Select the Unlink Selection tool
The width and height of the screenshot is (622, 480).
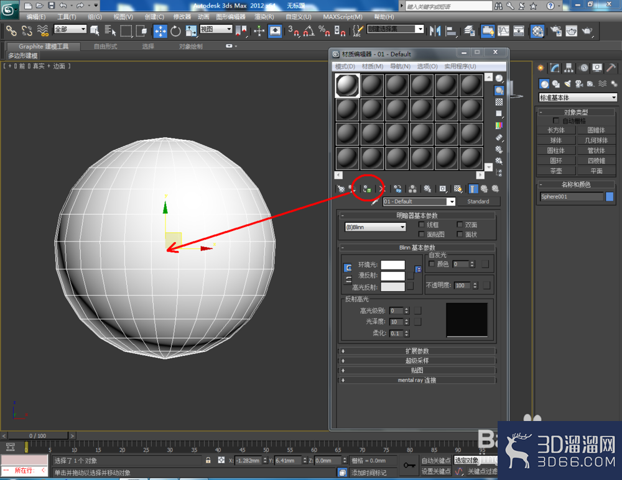(x=27, y=31)
